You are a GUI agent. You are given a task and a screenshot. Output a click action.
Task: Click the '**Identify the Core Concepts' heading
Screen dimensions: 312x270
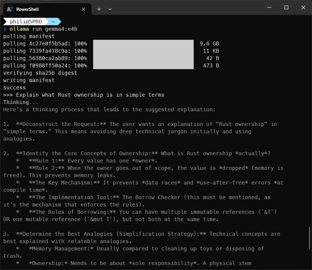pyautogui.click(x=87, y=153)
